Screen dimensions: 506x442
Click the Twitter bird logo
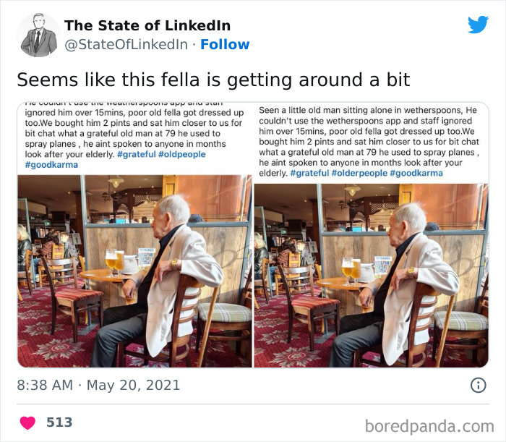click(478, 25)
